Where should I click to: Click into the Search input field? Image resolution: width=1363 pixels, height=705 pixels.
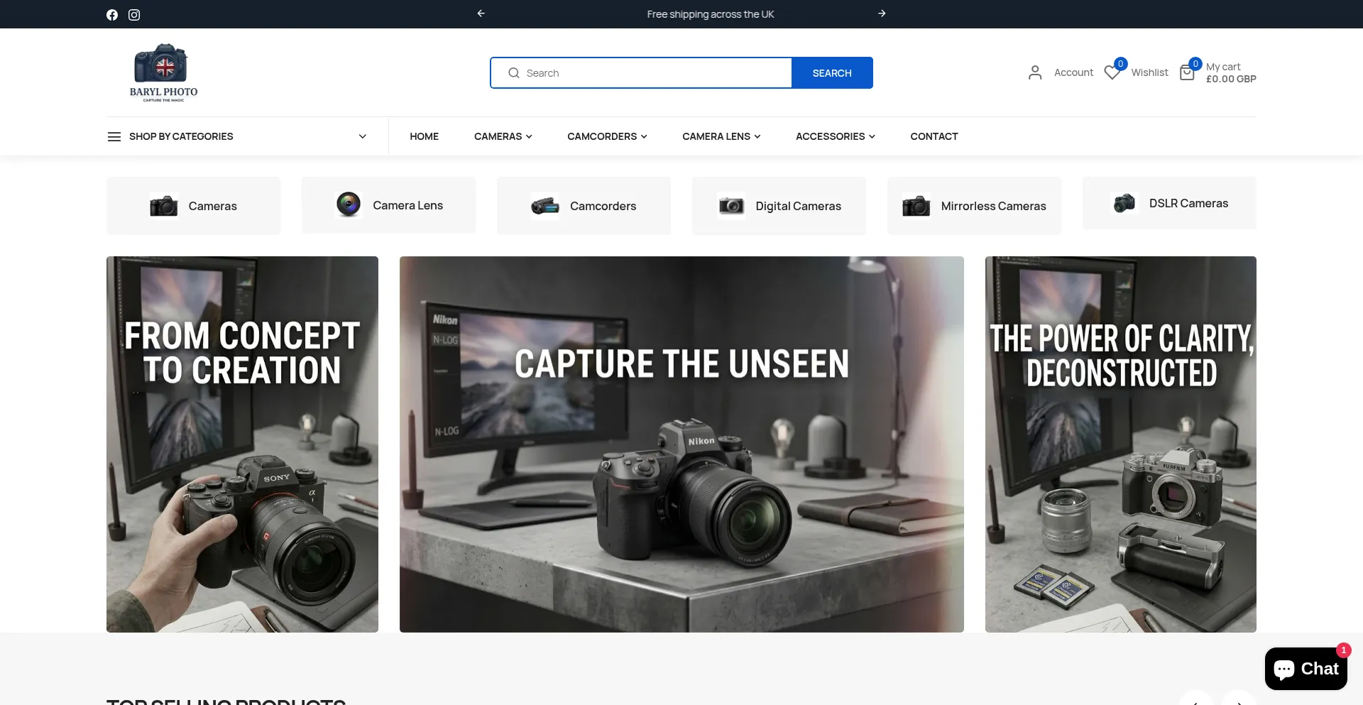pos(641,73)
